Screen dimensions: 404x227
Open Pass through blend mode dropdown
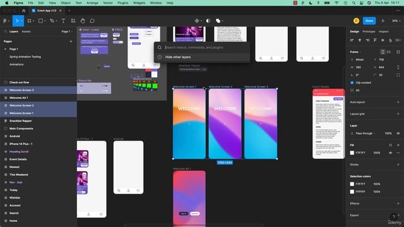pos(365,133)
